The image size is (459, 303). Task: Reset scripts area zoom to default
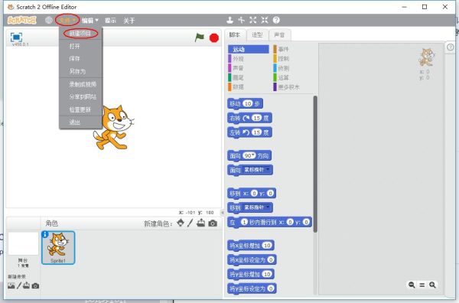point(422,285)
